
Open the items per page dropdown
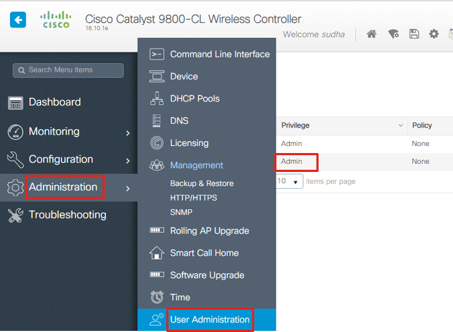click(289, 181)
